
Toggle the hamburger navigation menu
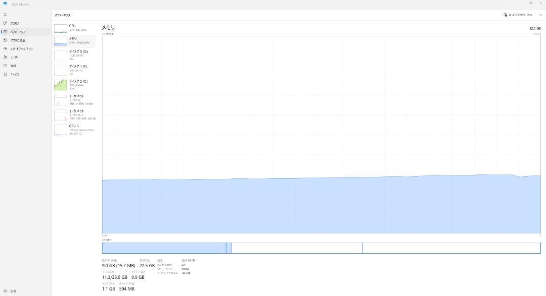click(x=5, y=15)
